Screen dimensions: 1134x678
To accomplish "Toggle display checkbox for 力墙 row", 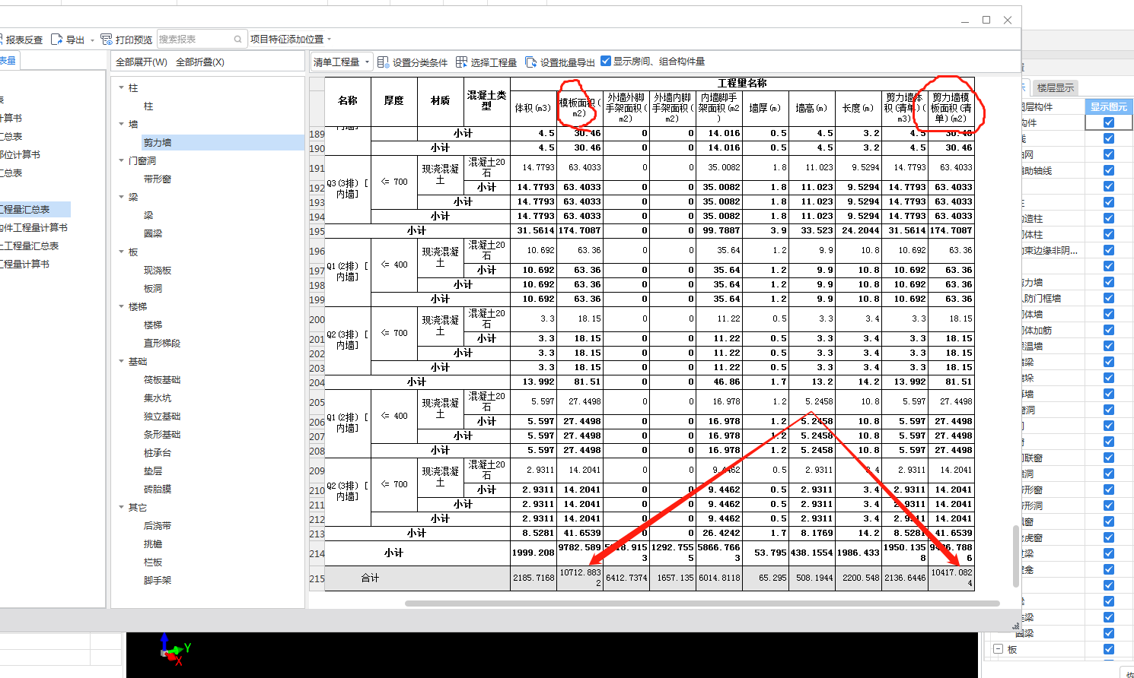I will (1108, 282).
